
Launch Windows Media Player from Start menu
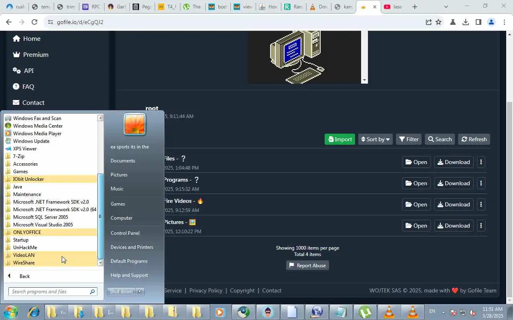pyautogui.click(x=50, y=134)
